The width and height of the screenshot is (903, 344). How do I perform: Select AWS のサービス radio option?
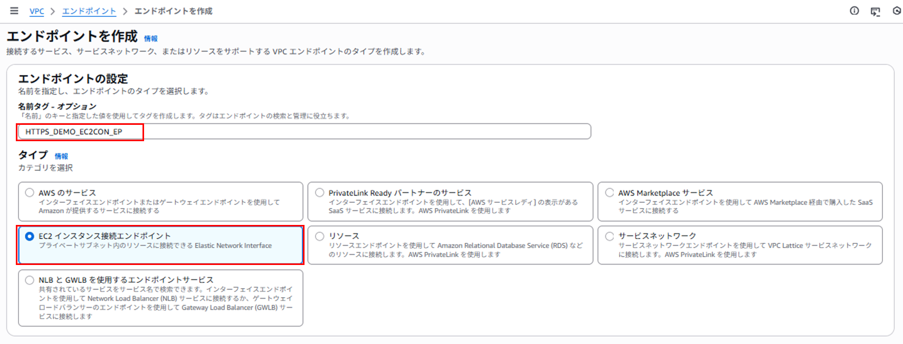pos(30,193)
